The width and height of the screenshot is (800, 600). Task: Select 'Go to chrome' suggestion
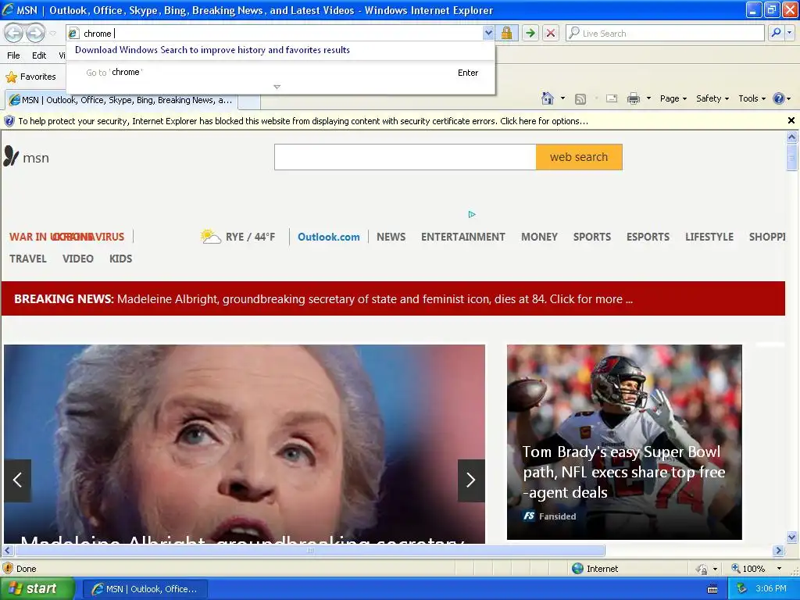(280, 73)
